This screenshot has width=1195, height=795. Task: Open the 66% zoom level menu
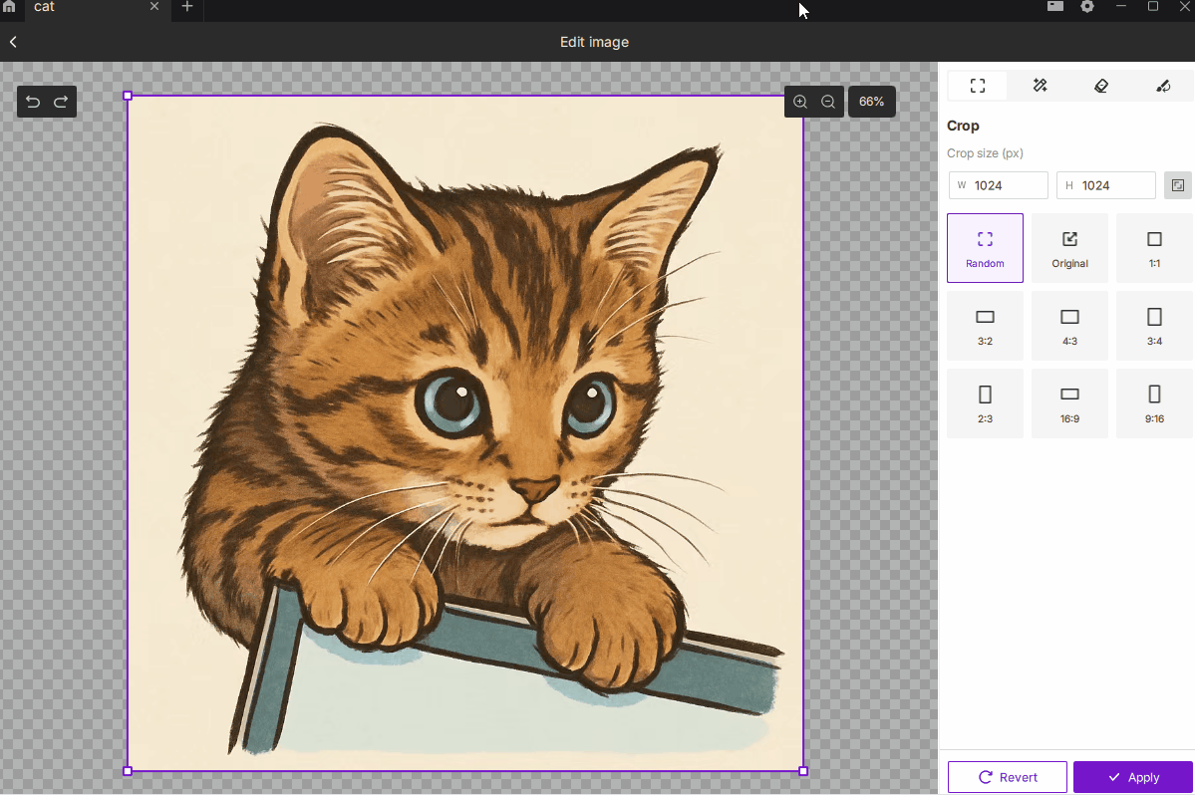pos(871,102)
